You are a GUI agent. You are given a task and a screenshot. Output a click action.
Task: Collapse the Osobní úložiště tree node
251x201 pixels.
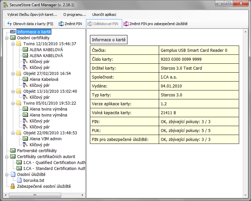pyautogui.click(x=7, y=175)
